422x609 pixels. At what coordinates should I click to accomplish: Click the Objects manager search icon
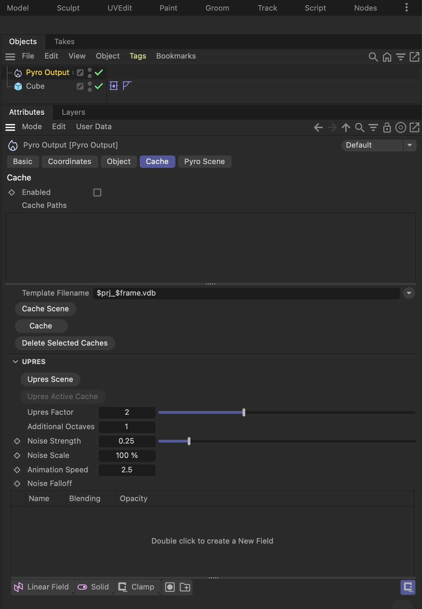click(x=373, y=57)
